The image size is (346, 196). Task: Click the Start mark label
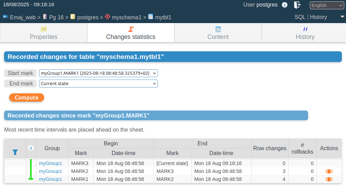coord(20,73)
